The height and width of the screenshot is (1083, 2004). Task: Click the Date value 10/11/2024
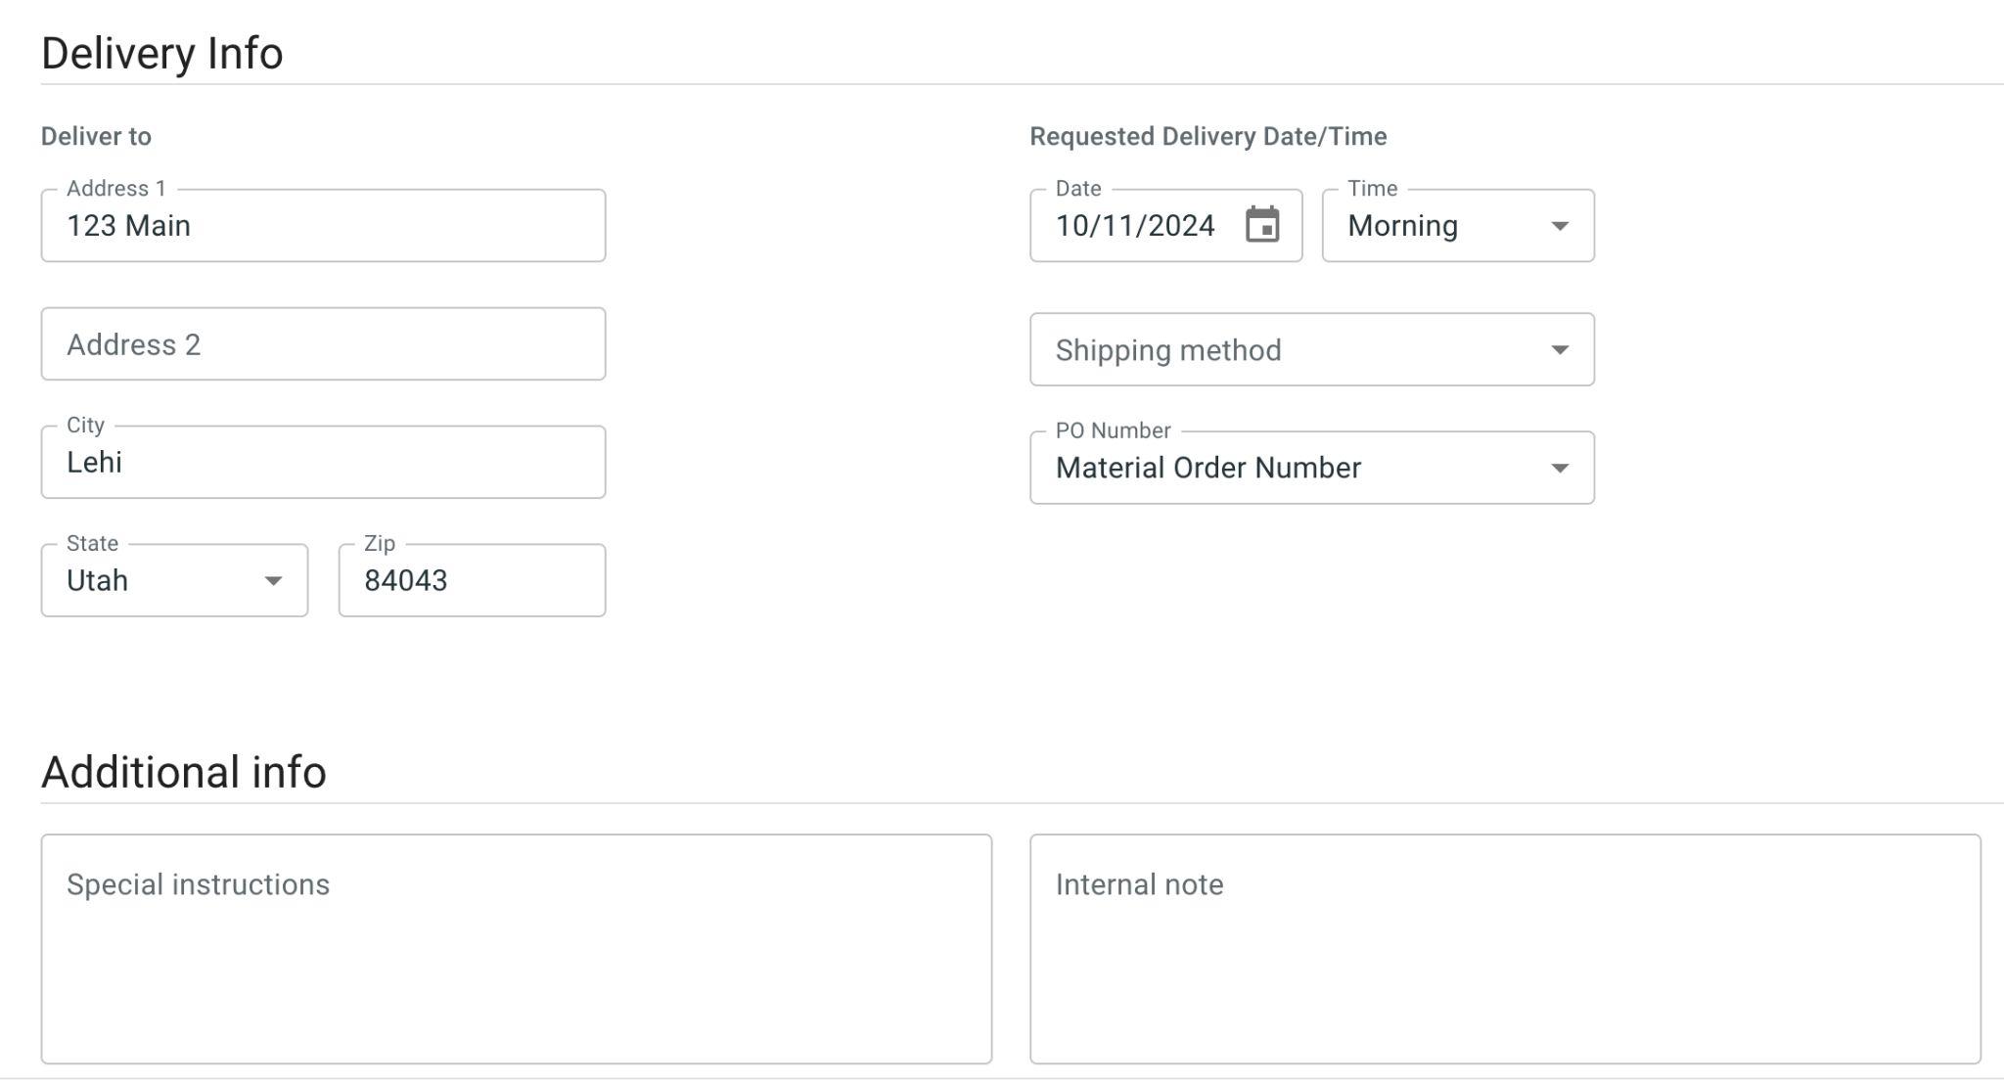(1135, 226)
